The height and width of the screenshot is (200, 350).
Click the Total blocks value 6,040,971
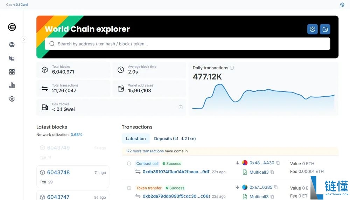pyautogui.click(x=63, y=72)
